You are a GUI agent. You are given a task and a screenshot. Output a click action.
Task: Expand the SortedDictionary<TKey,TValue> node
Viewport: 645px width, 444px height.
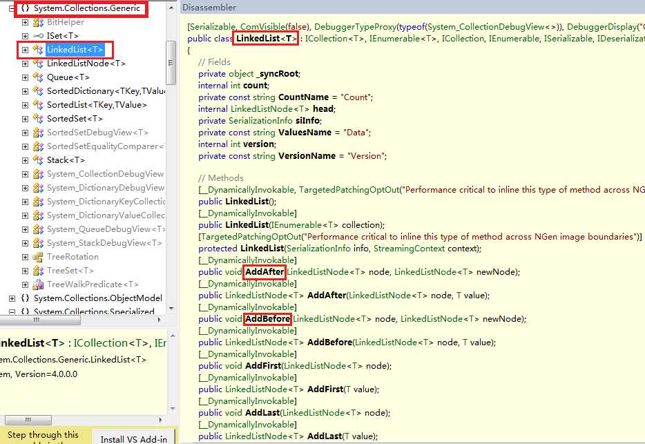click(x=25, y=91)
